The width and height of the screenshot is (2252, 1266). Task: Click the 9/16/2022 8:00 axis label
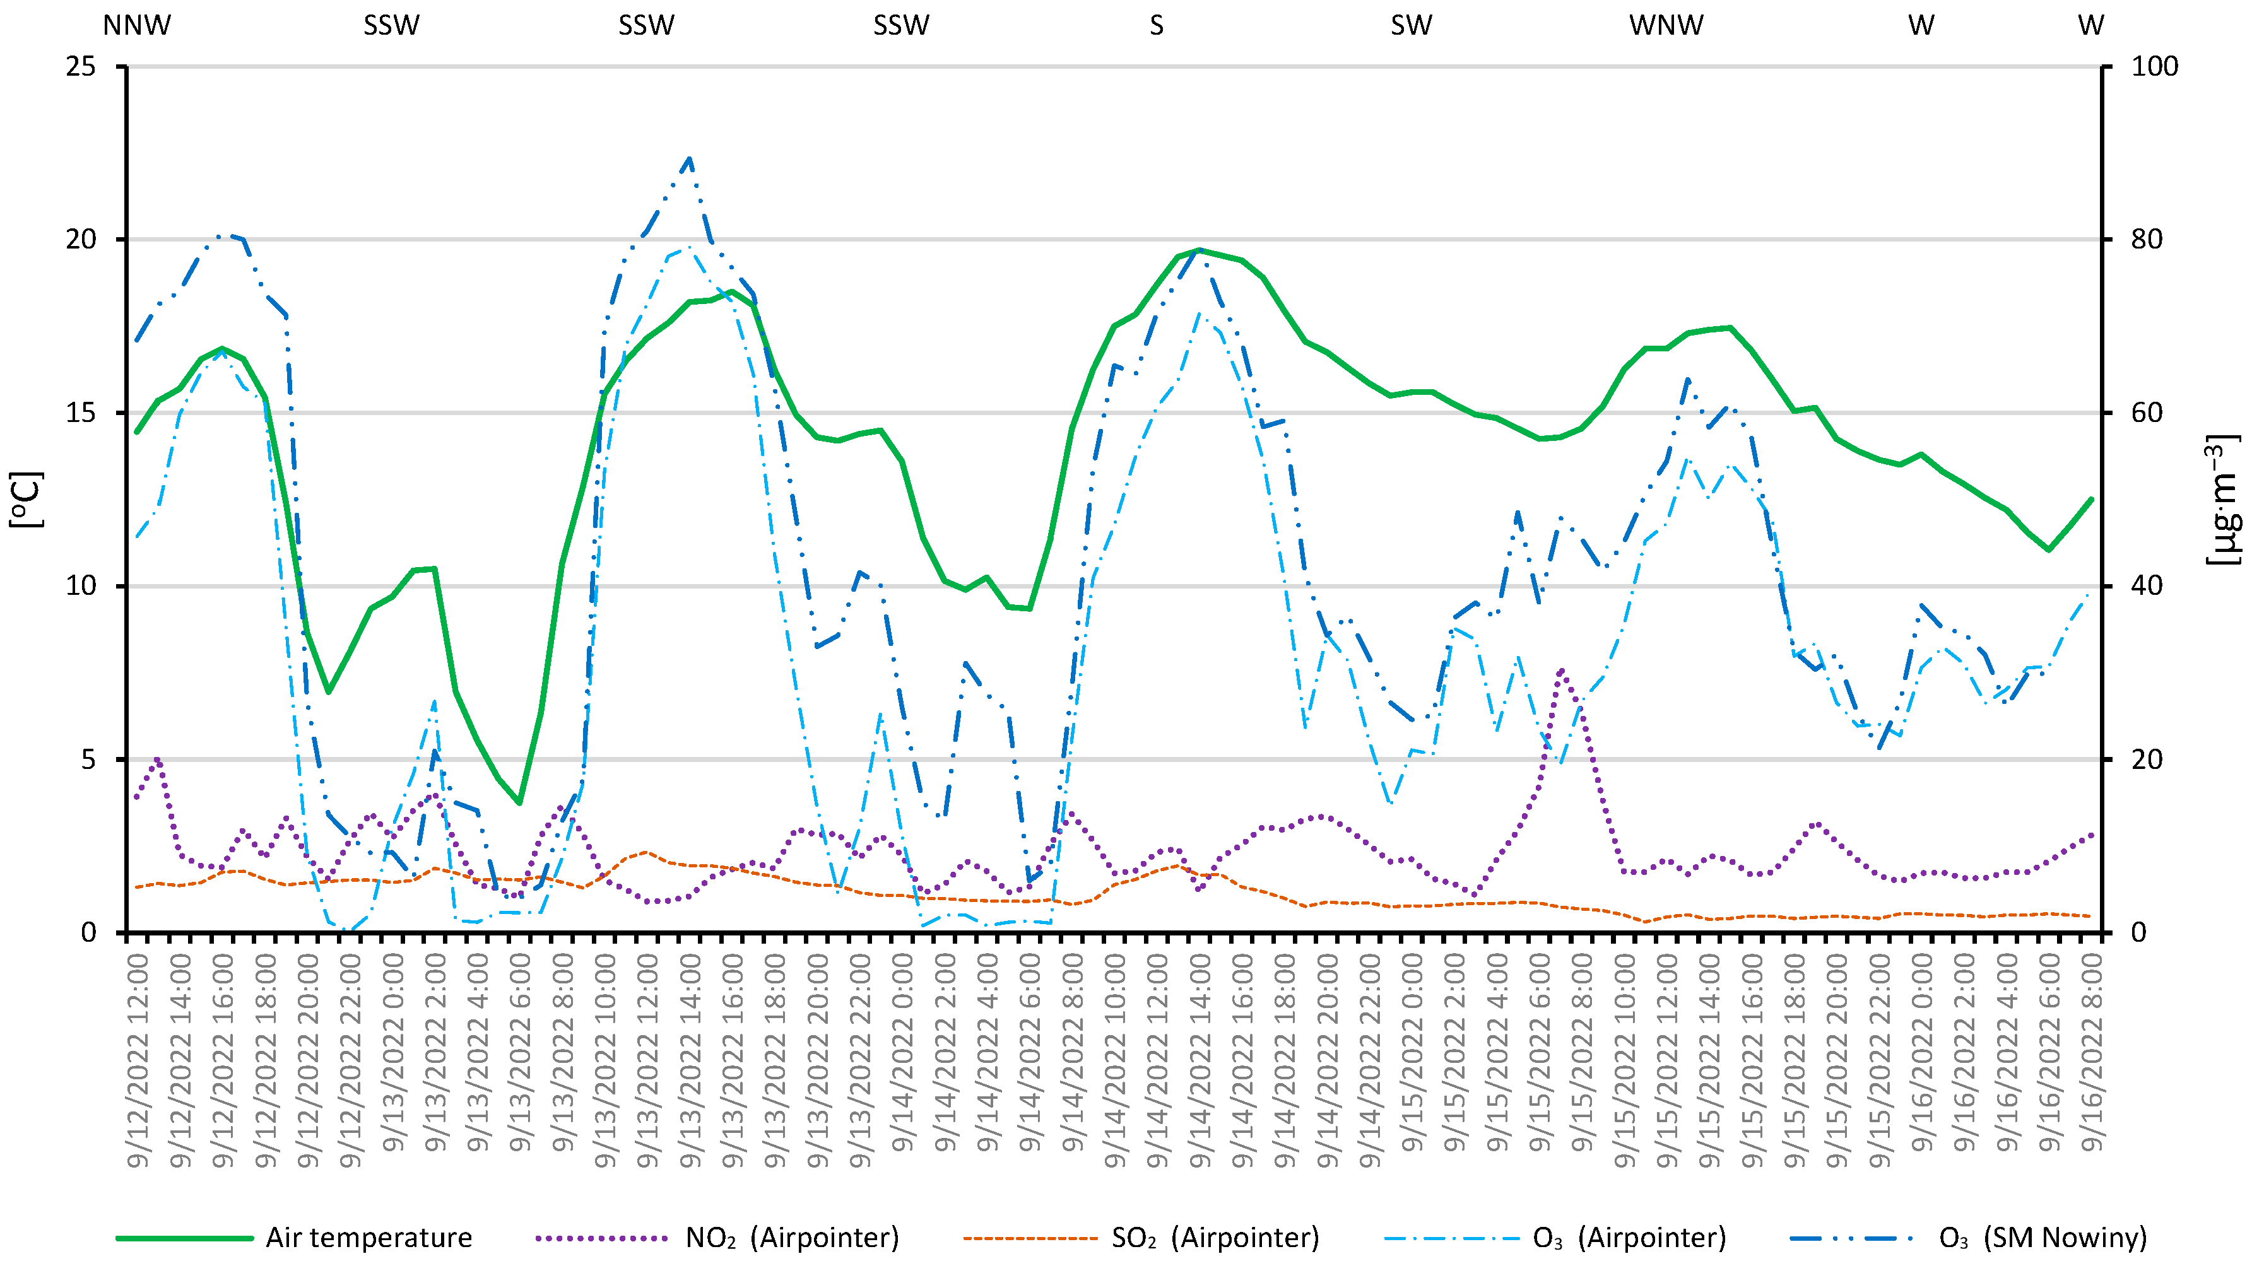click(2092, 1053)
